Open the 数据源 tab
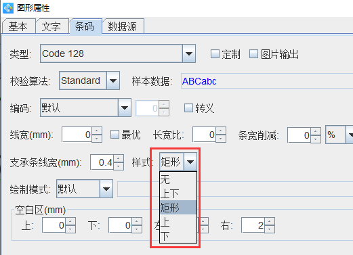 click(123, 26)
